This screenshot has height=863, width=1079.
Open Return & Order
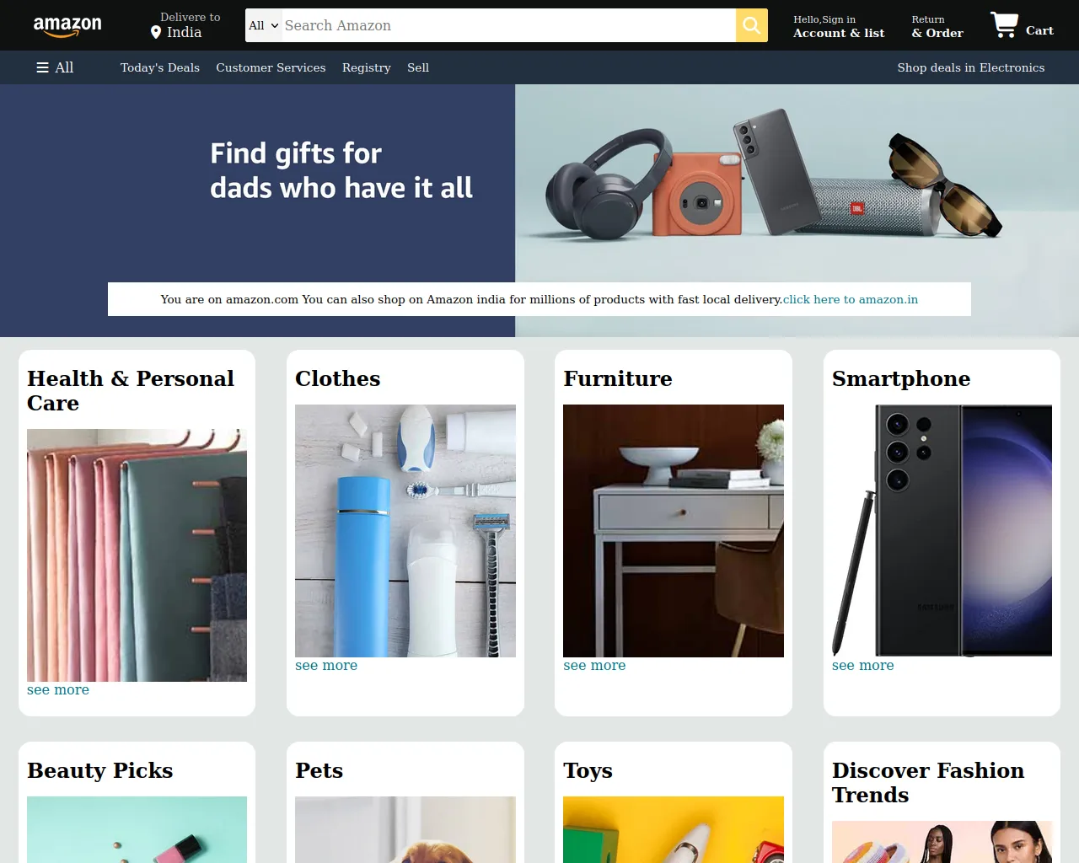click(x=937, y=26)
